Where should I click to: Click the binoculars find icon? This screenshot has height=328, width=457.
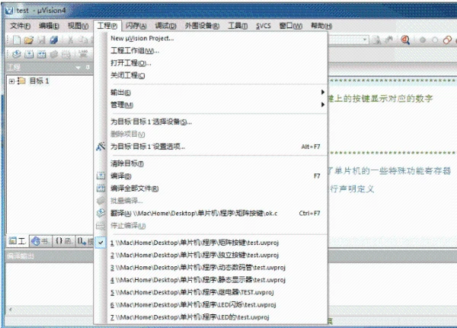[x=389, y=40]
